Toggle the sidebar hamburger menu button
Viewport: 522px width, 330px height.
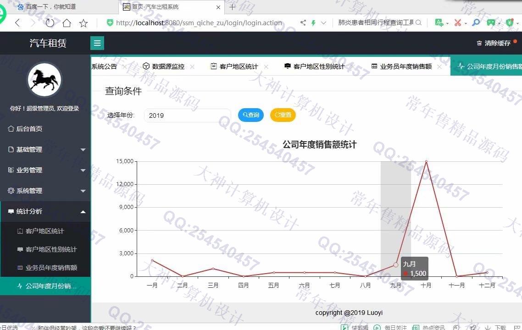[x=97, y=43]
